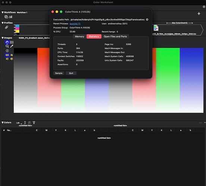
Task: Click the help icon at top right
Action: (x=204, y=7)
